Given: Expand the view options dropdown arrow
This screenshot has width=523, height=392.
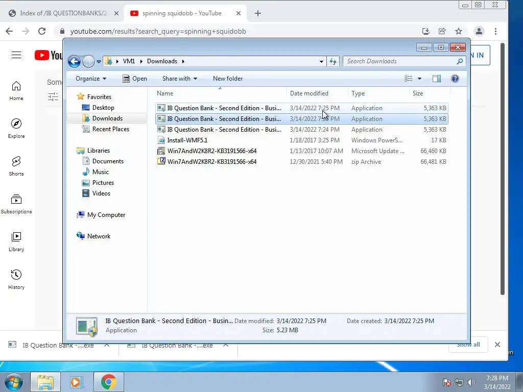Looking at the screenshot, I should pyautogui.click(x=420, y=79).
